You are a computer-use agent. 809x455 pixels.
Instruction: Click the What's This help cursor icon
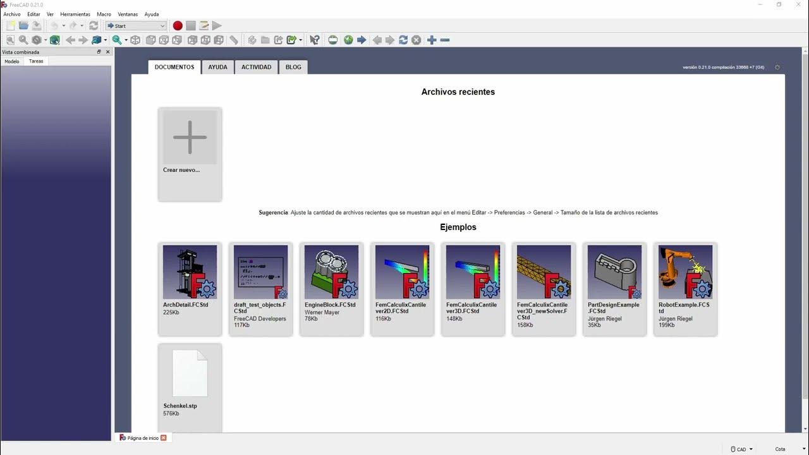coord(314,40)
